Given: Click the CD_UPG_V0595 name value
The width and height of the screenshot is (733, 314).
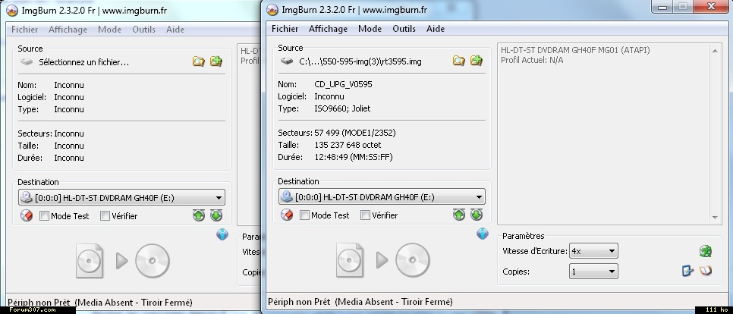Looking at the screenshot, I should pyautogui.click(x=343, y=84).
